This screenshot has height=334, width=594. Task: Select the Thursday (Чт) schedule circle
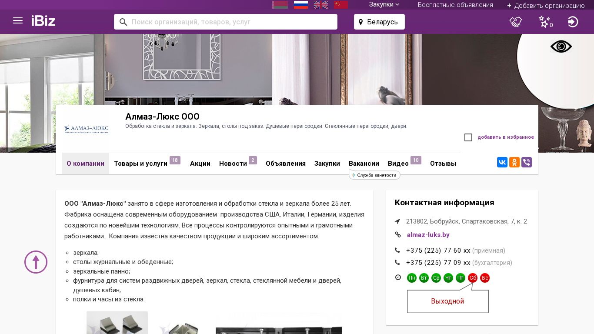coord(448,278)
